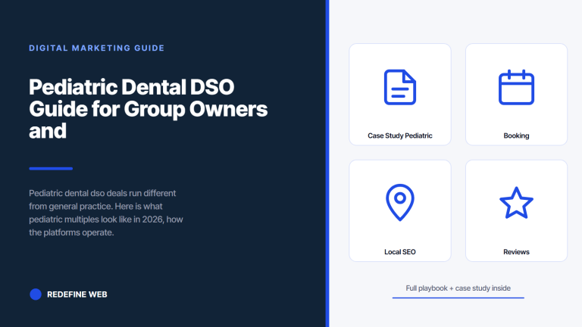Click 'Full playbook + case study inside' text
This screenshot has height=327, width=582.
tap(458, 288)
